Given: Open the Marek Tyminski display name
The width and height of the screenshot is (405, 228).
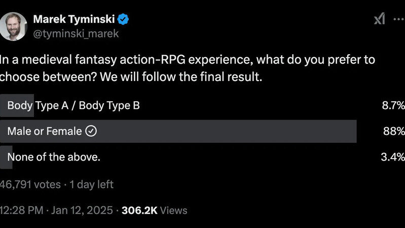Looking at the screenshot, I should point(74,19).
